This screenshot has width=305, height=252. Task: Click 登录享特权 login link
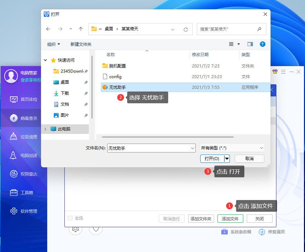(31, 80)
